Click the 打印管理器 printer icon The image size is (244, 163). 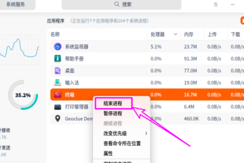(x=58, y=107)
